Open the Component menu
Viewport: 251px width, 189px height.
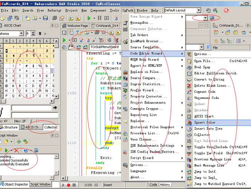point(98,11)
